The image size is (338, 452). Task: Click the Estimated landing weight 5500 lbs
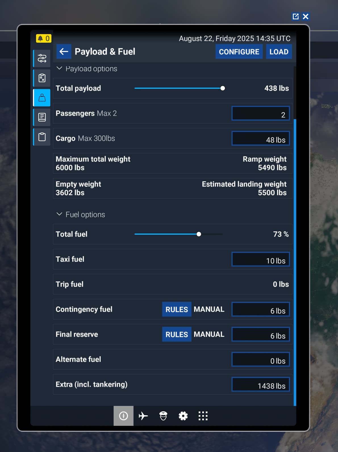[x=244, y=188]
